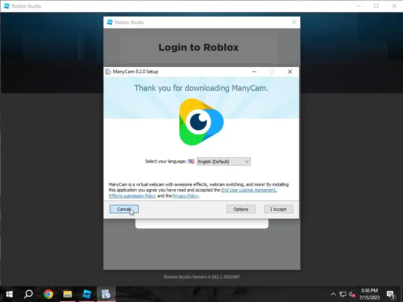The image size is (403, 302).
Task: Click the Login to Roblox heading
Action: tap(198, 48)
